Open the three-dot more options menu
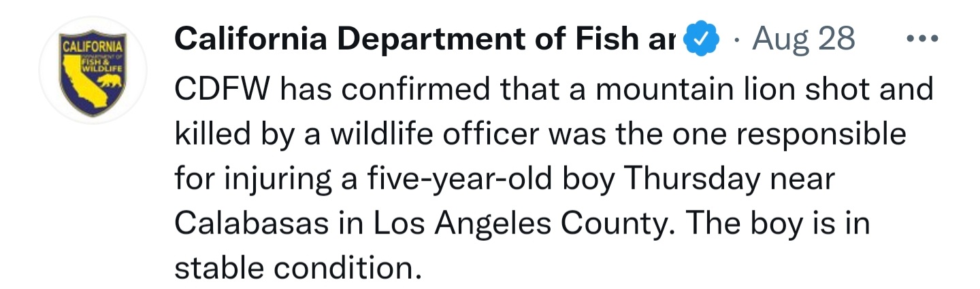The image size is (980, 289). (x=924, y=39)
